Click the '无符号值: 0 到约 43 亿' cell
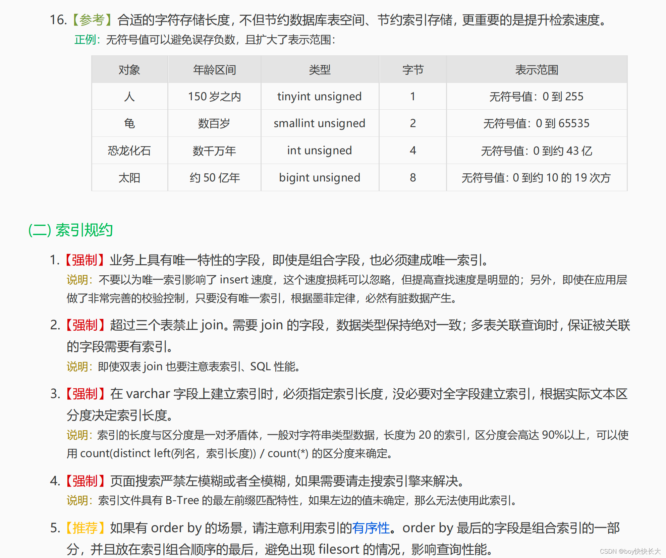 537,151
